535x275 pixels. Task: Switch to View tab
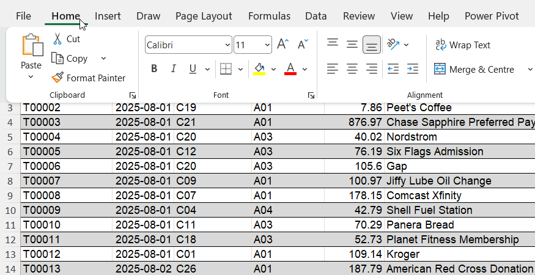click(402, 16)
